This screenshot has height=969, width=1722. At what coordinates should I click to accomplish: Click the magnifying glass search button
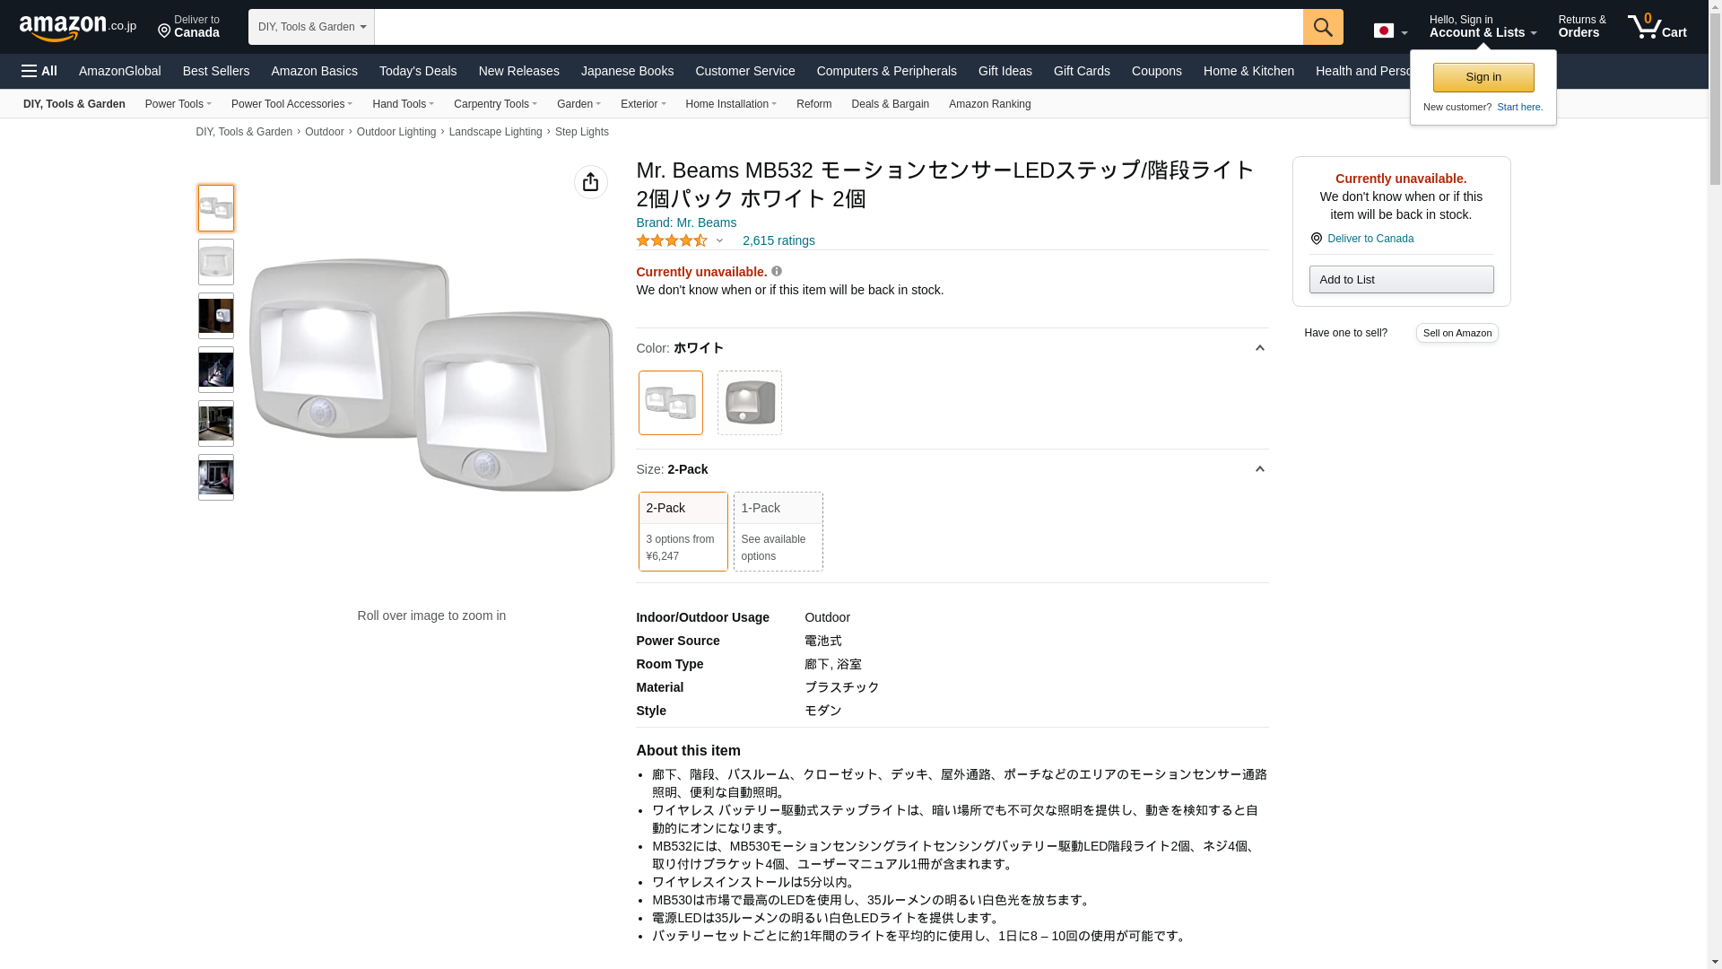pyautogui.click(x=1322, y=27)
